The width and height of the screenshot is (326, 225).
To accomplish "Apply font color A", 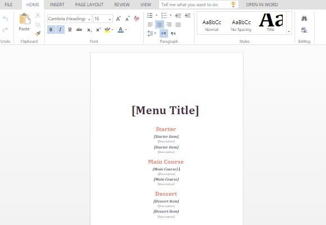I will point(120,30).
